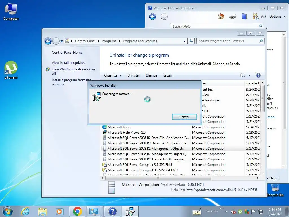The width and height of the screenshot is (289, 217).
Task: Open Internet Explorer from the taskbar
Action: tap(25, 211)
